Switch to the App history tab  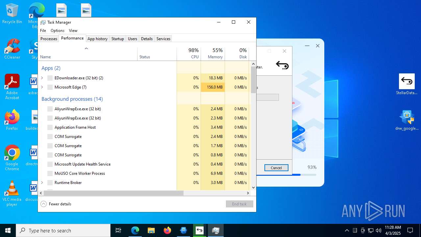coord(97,39)
